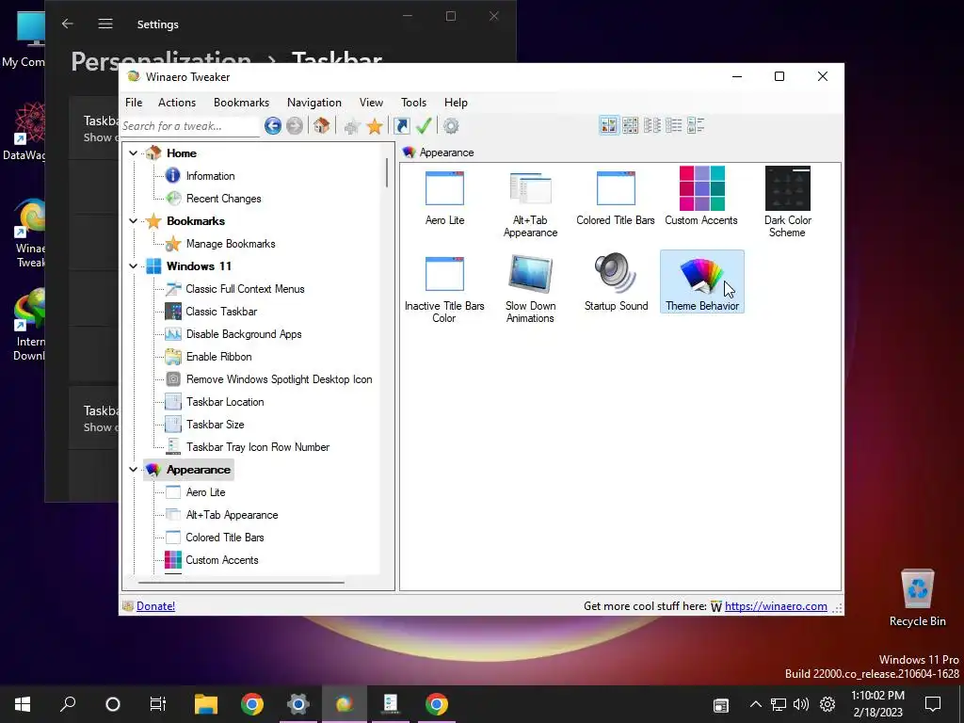The height and width of the screenshot is (723, 964).
Task: Click the create shortcut arrow toolbar icon
Action: (401, 126)
